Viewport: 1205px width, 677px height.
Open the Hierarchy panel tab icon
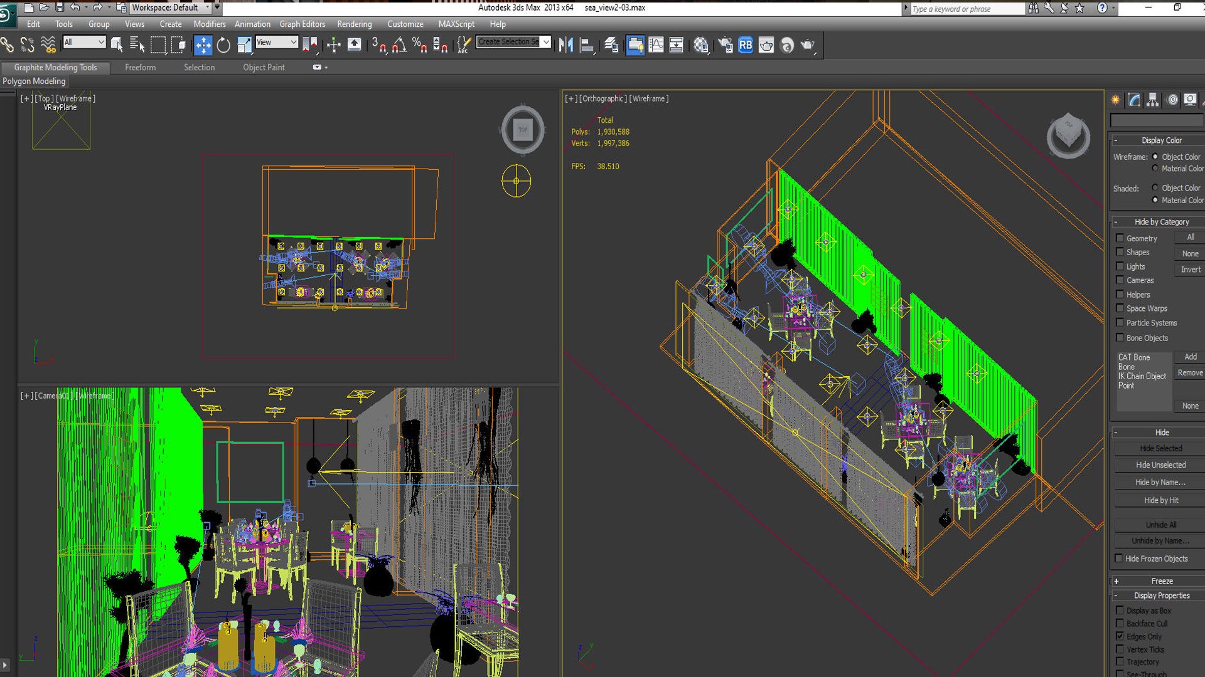1152,100
